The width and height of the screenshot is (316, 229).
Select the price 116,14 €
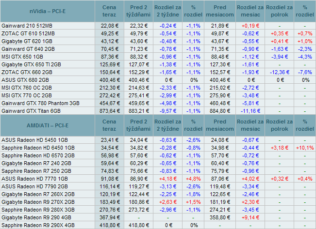109,186
